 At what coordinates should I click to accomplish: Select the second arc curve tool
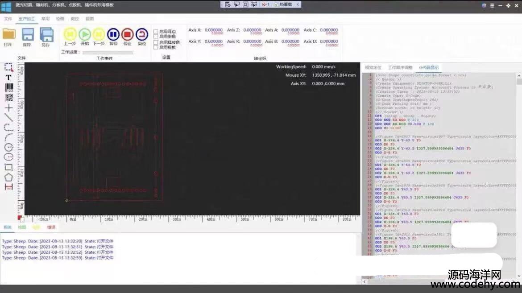point(8,137)
